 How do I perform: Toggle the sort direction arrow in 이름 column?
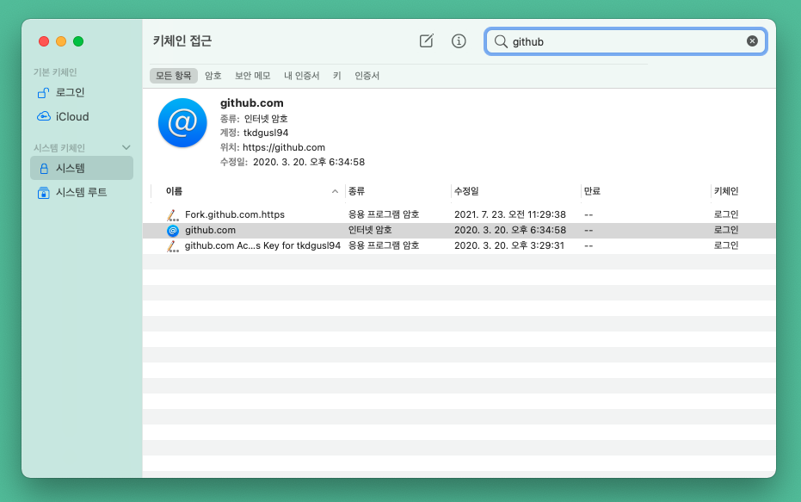pos(336,191)
